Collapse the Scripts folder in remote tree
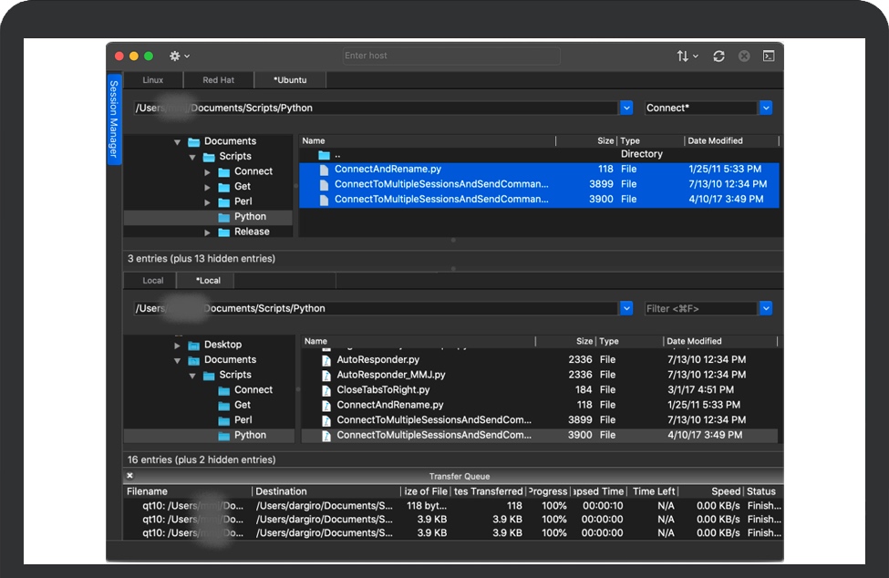The width and height of the screenshot is (889, 578). [192, 157]
